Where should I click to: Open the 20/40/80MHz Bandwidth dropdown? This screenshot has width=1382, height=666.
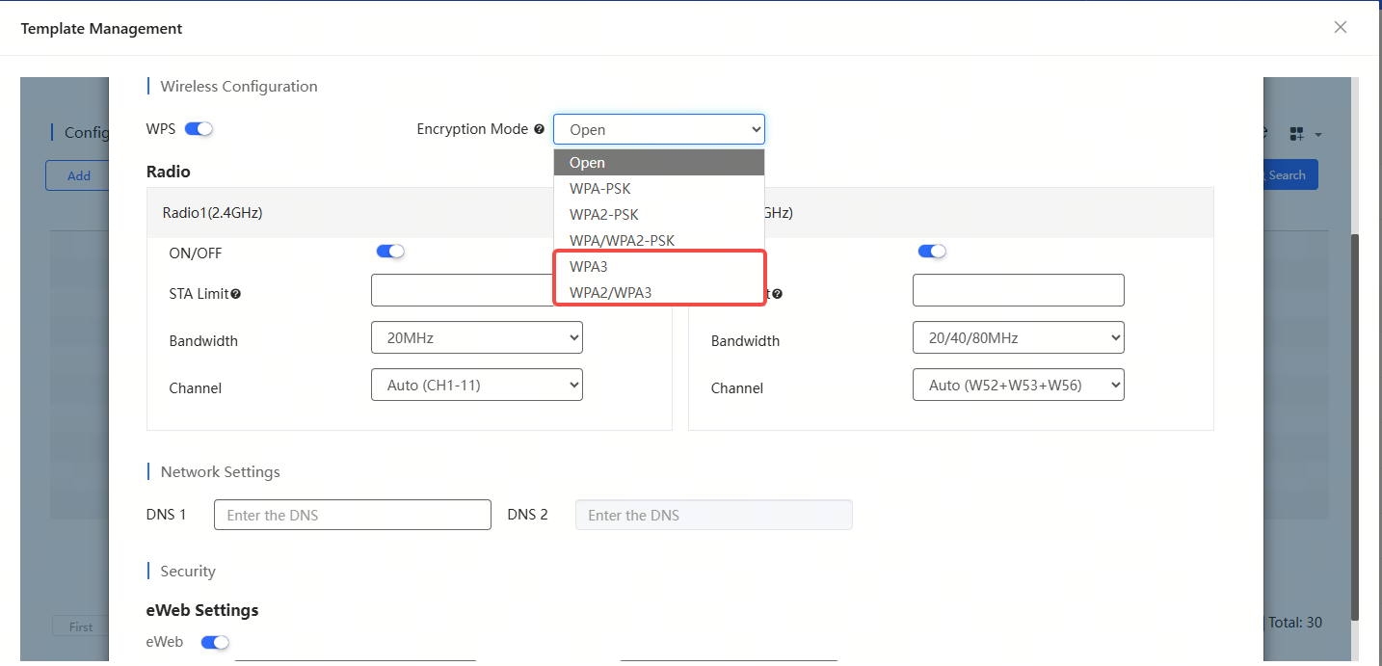point(1018,337)
